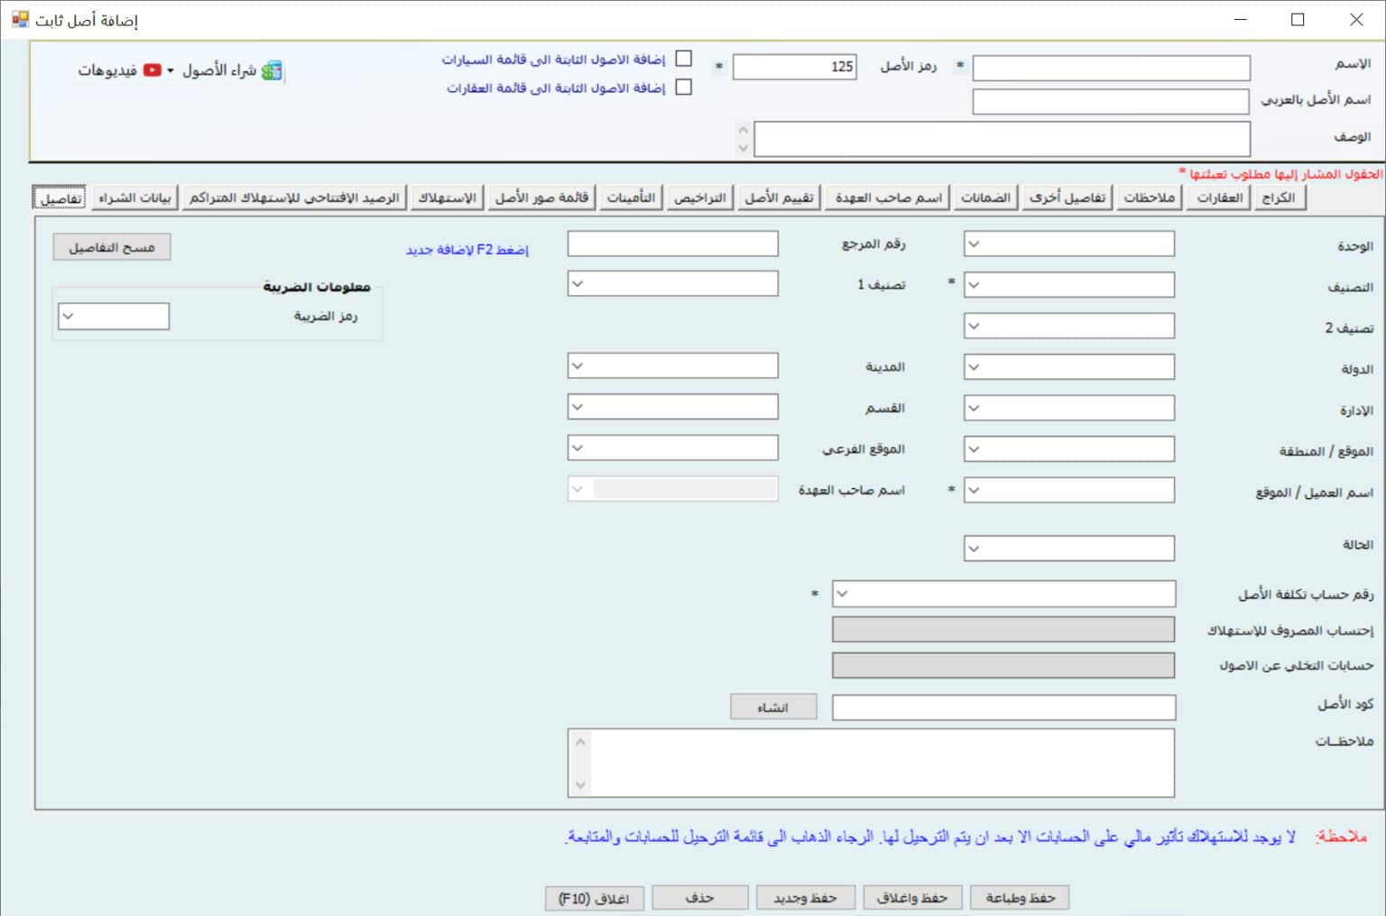1386x916 pixels.
Task: Click the اغلاق (F10) button
Action: tap(594, 898)
